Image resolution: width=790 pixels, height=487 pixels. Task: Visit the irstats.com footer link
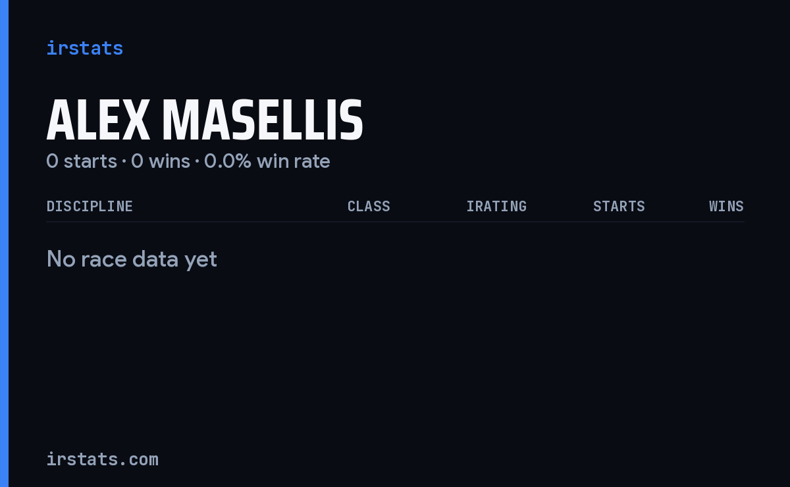[102, 459]
